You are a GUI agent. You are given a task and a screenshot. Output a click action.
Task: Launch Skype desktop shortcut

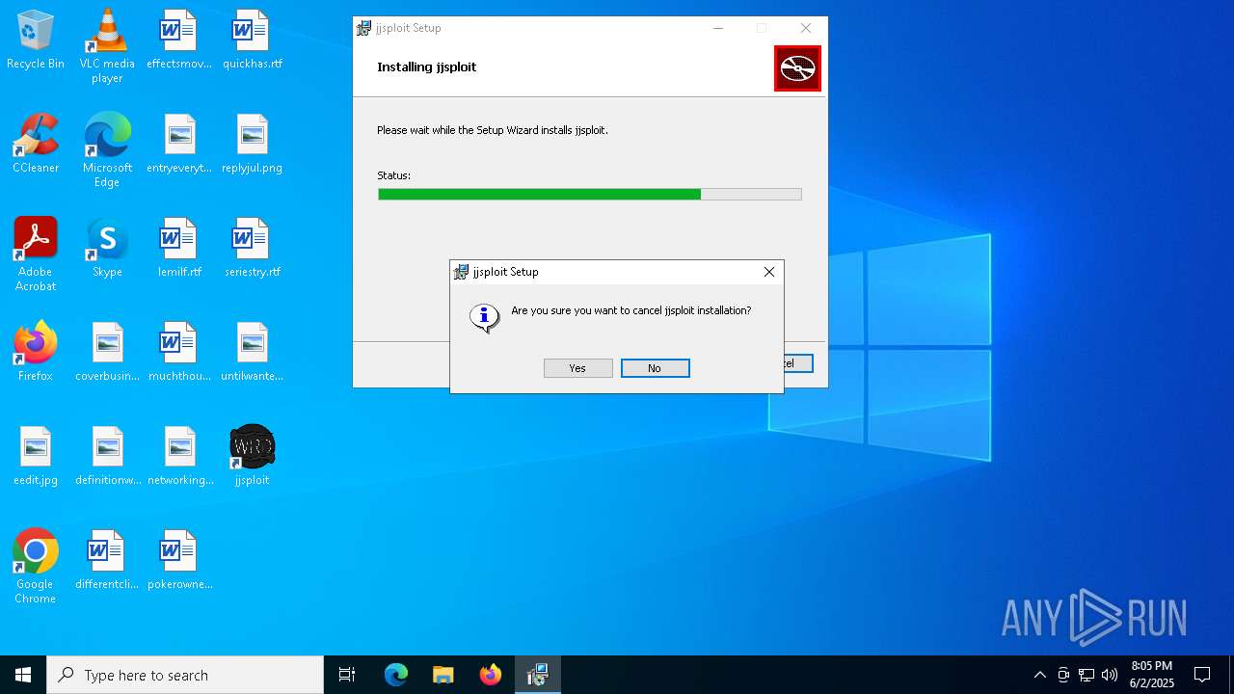[107, 248]
